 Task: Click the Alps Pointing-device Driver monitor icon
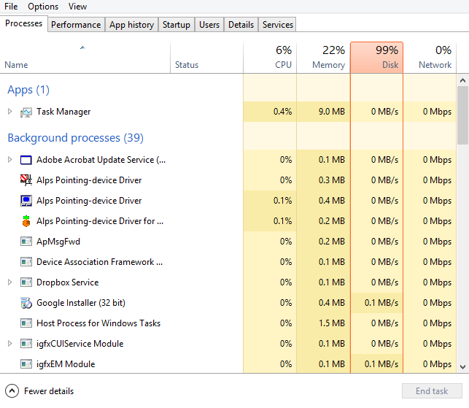tap(26, 201)
